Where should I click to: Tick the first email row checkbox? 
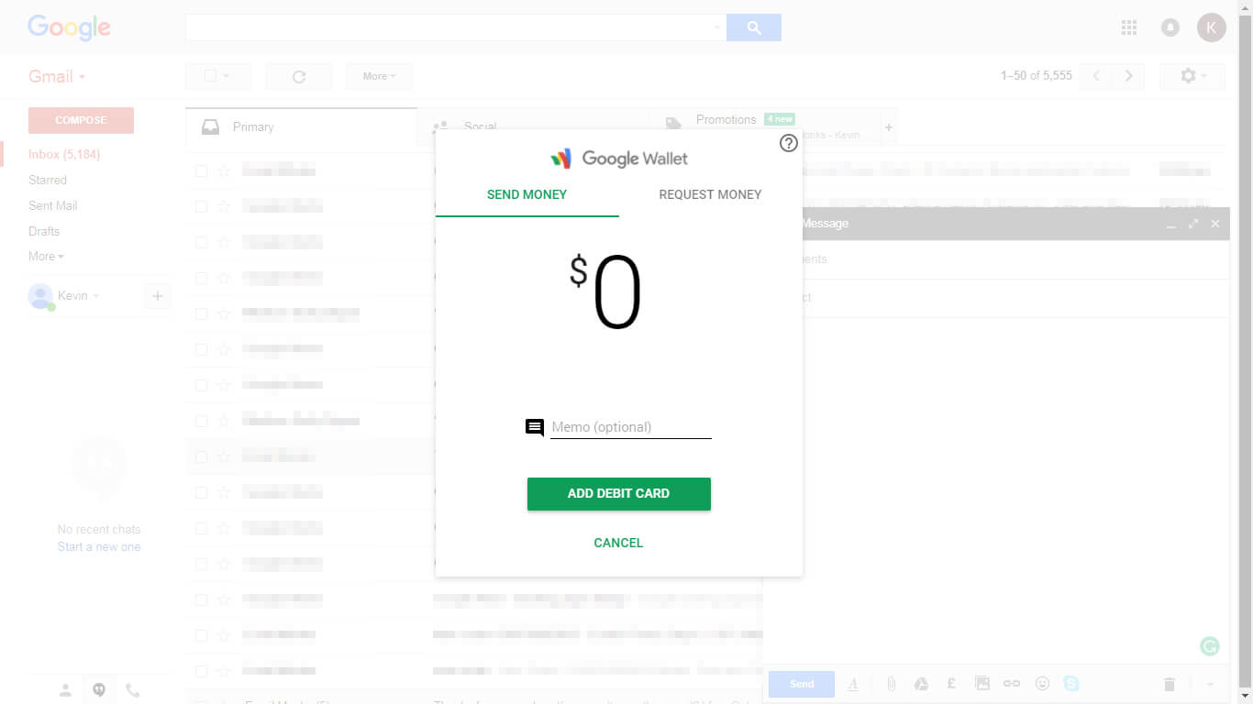(201, 170)
